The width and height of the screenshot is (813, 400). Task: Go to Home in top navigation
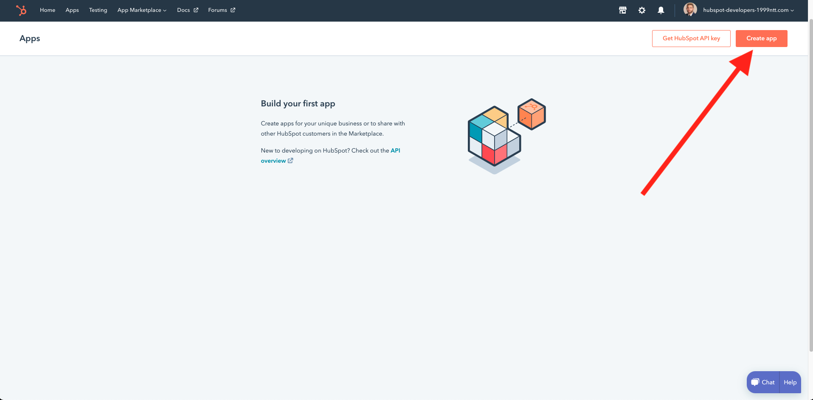[x=48, y=10]
